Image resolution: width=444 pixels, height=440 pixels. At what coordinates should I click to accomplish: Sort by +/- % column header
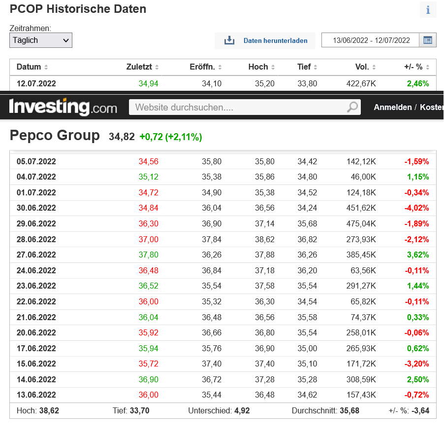click(x=412, y=67)
